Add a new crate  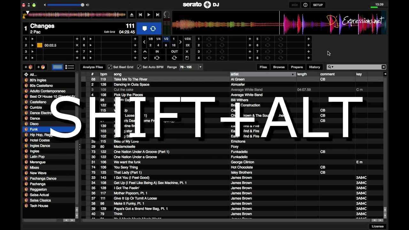29,67
